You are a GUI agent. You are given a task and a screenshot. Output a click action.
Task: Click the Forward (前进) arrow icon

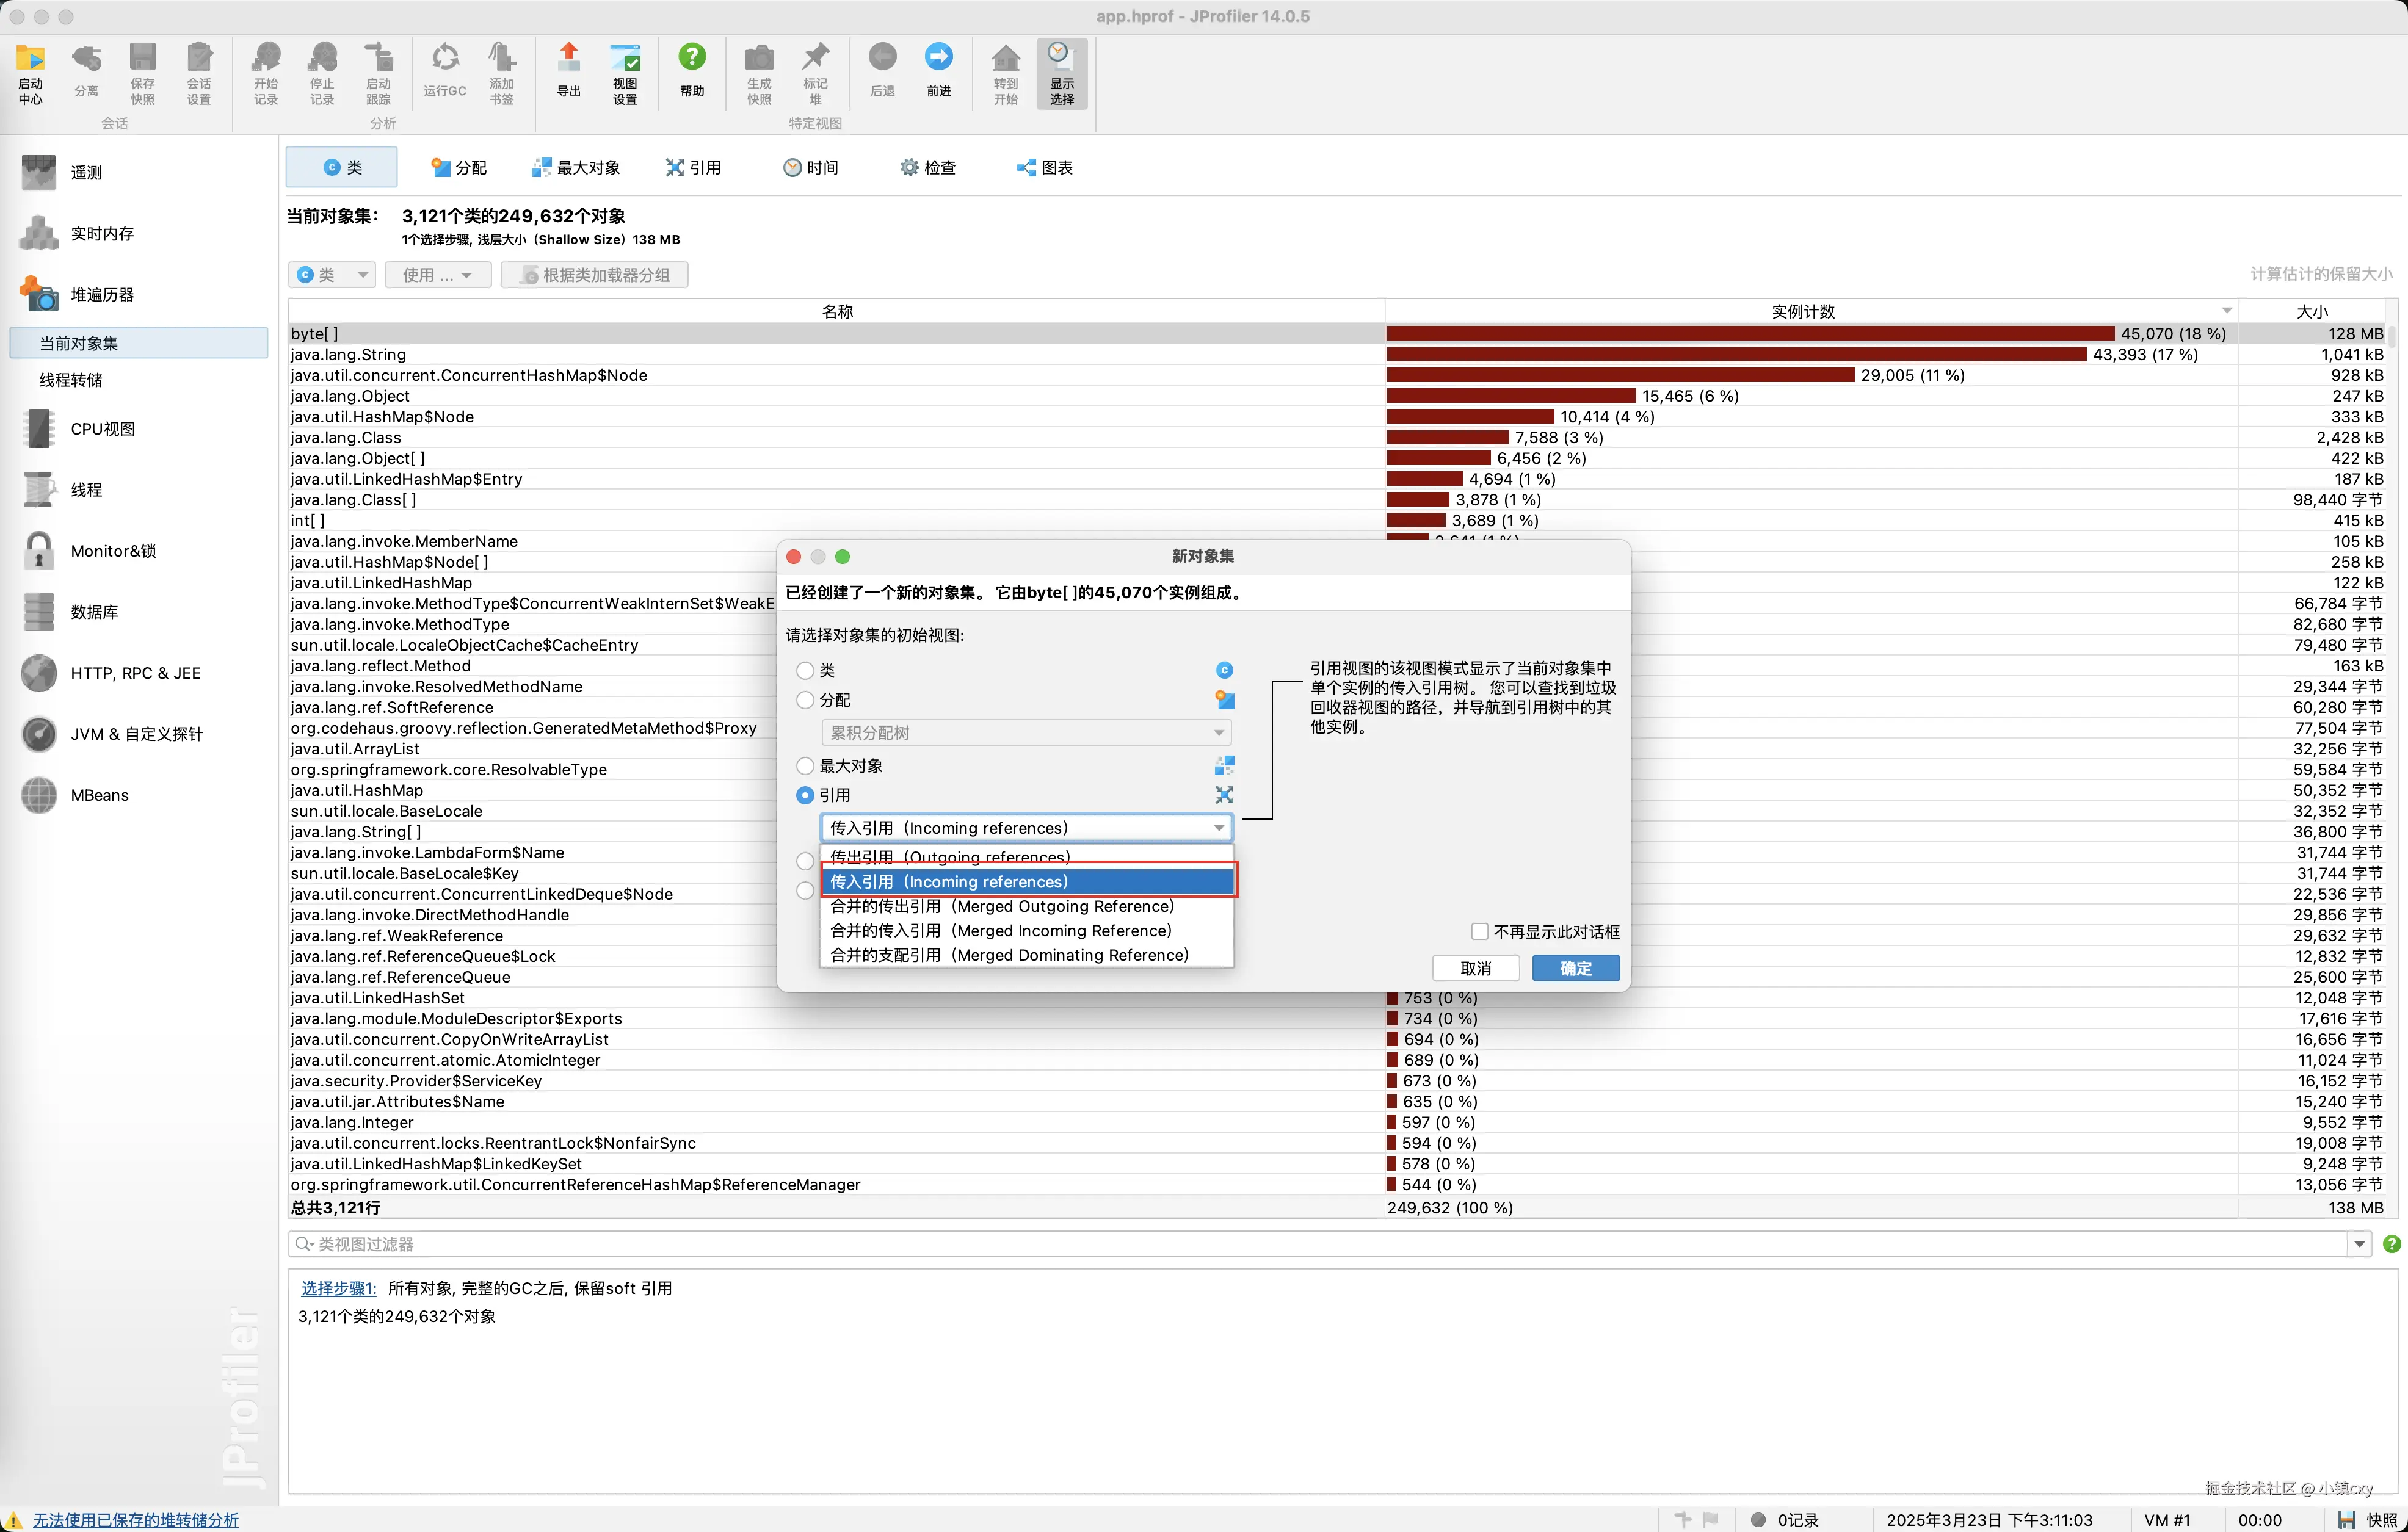938,70
